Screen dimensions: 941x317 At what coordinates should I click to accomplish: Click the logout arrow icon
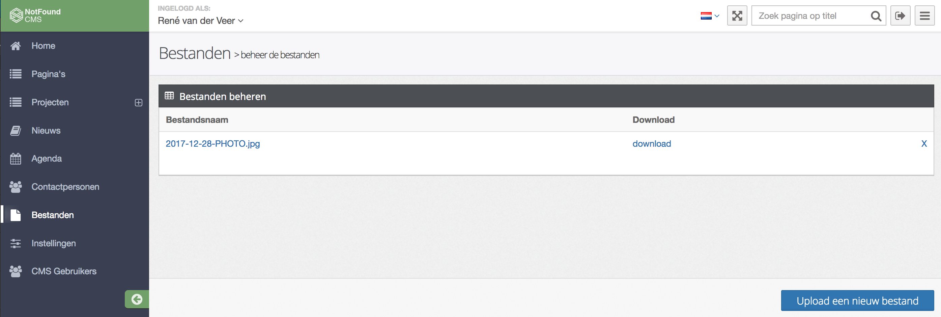900,16
